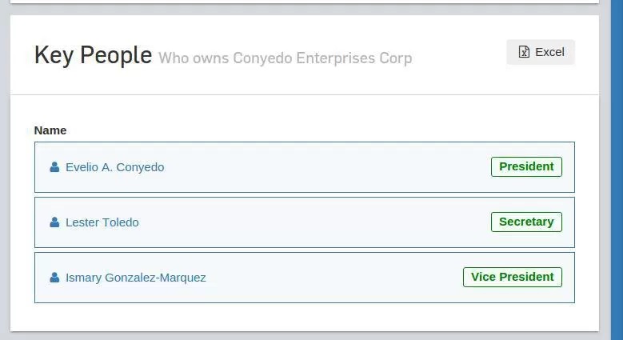Click empty area below Vice President row

pyautogui.click(x=305, y=317)
